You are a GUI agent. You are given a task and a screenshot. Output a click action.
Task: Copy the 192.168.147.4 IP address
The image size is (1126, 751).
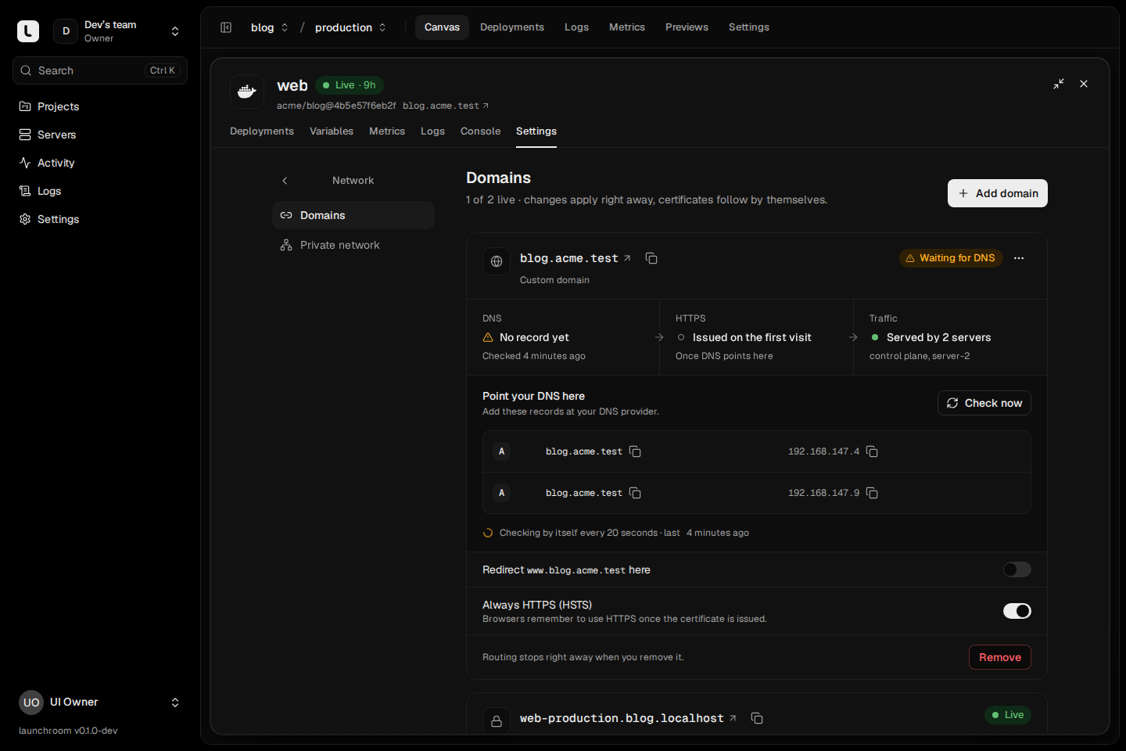(x=872, y=451)
